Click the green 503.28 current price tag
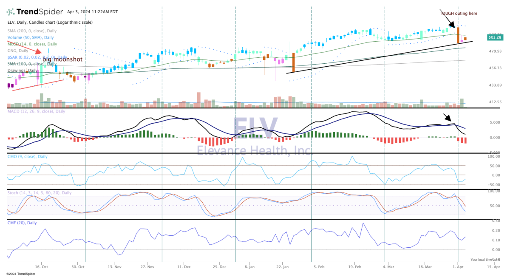Viewport: 510px width, 277px height. (x=495, y=37)
